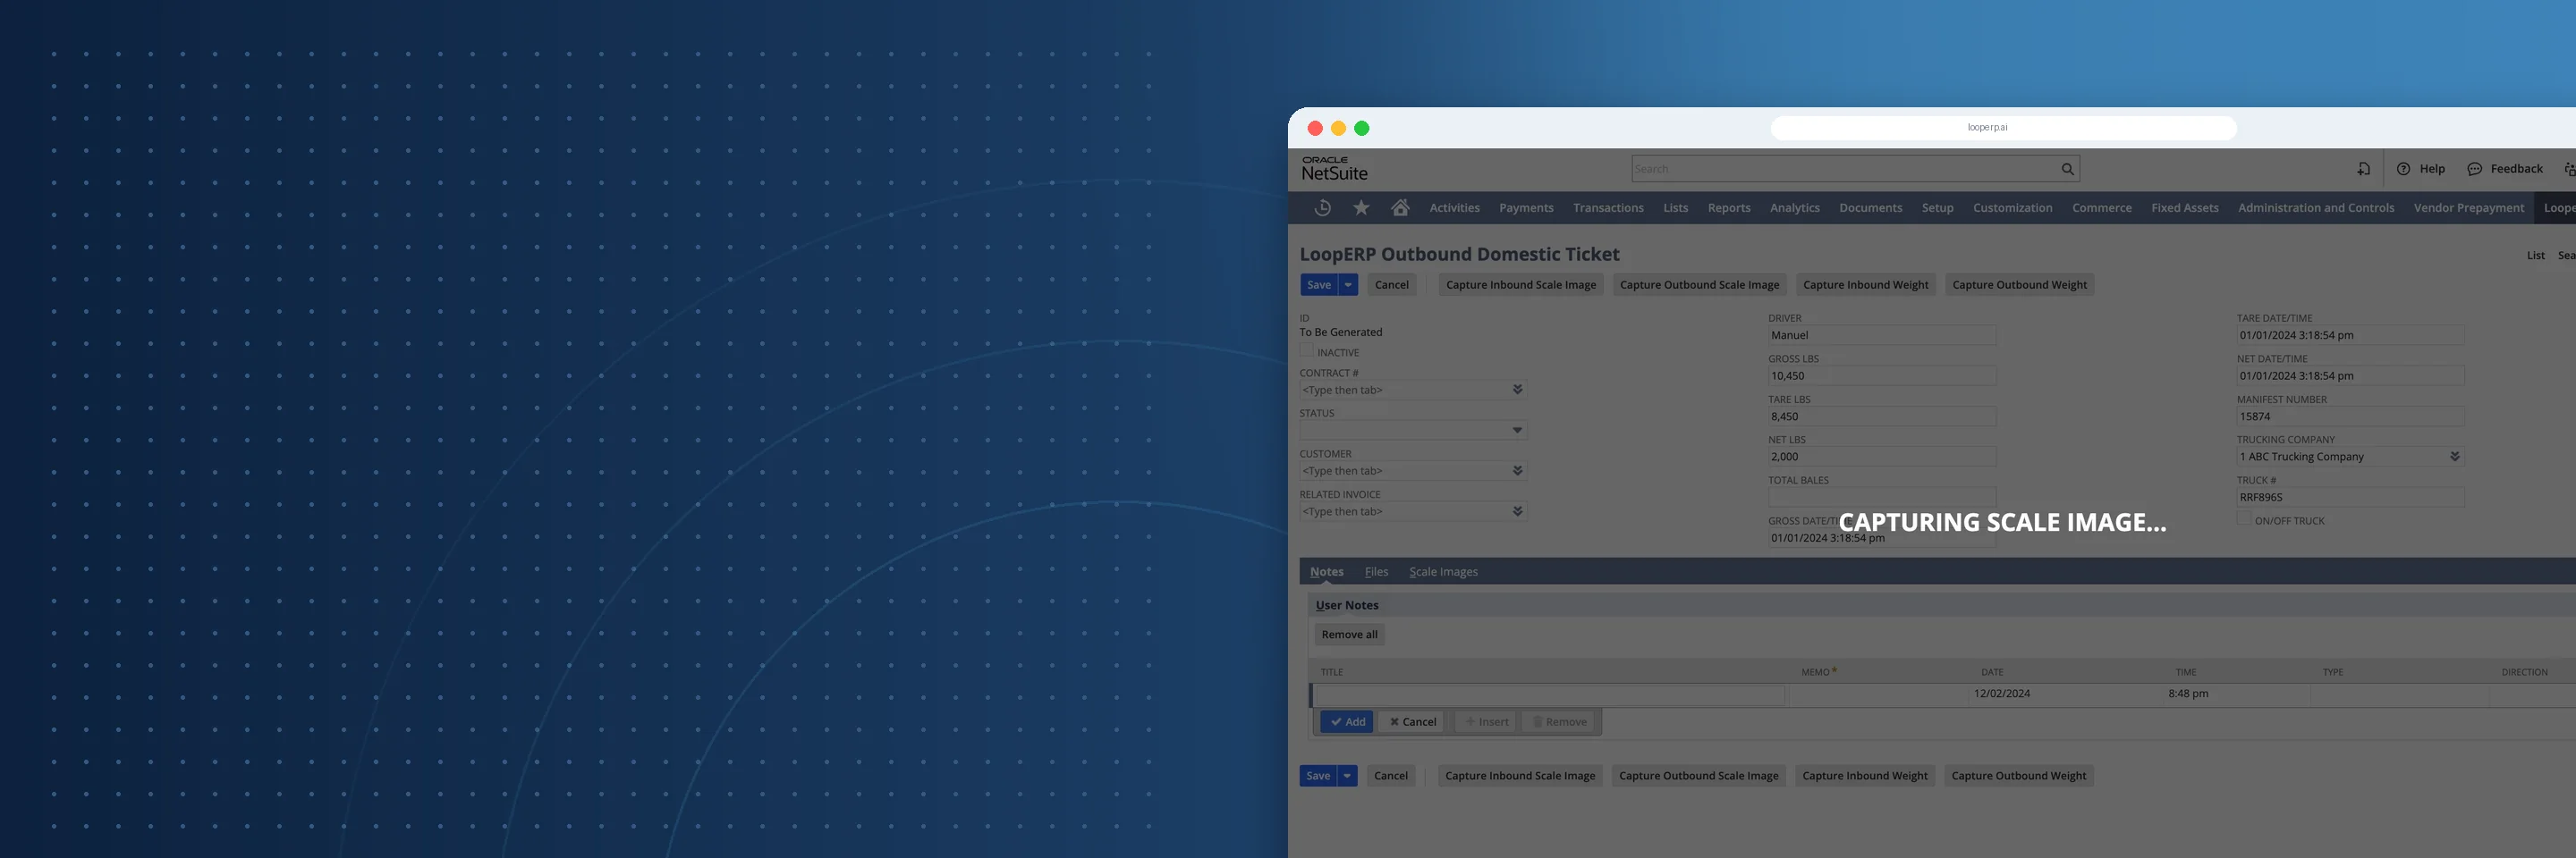Screen dimensions: 2576x858
Task: Switch to the Files tab
Action: 1376,572
